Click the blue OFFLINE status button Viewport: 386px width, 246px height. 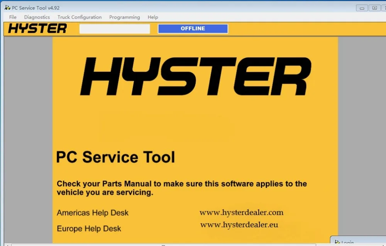click(x=193, y=29)
